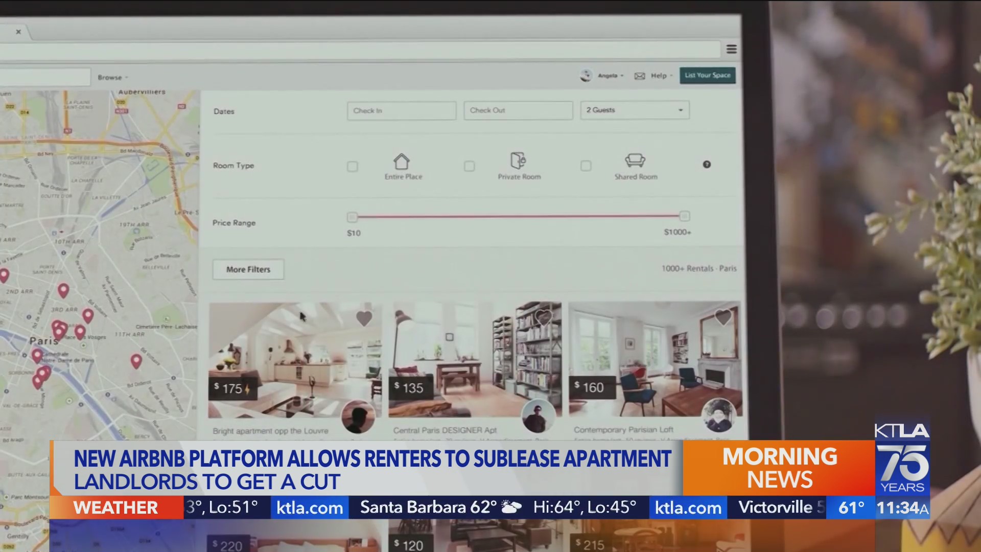Screen dimensions: 981x552
Task: Click the Help menu item
Action: [x=659, y=75]
